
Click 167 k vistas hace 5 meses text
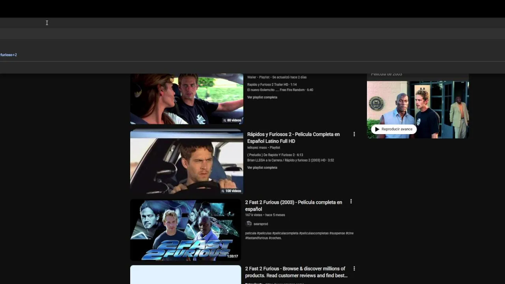click(x=265, y=215)
